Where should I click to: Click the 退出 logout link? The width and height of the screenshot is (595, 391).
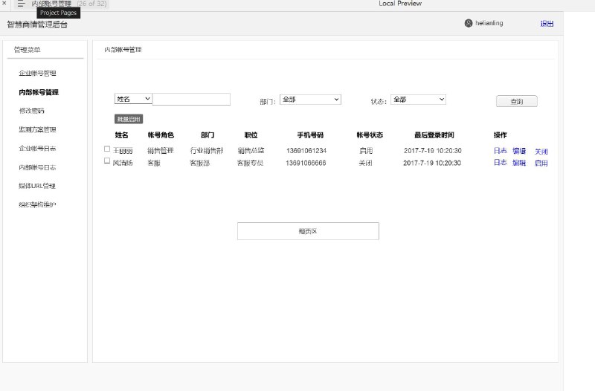(x=547, y=24)
